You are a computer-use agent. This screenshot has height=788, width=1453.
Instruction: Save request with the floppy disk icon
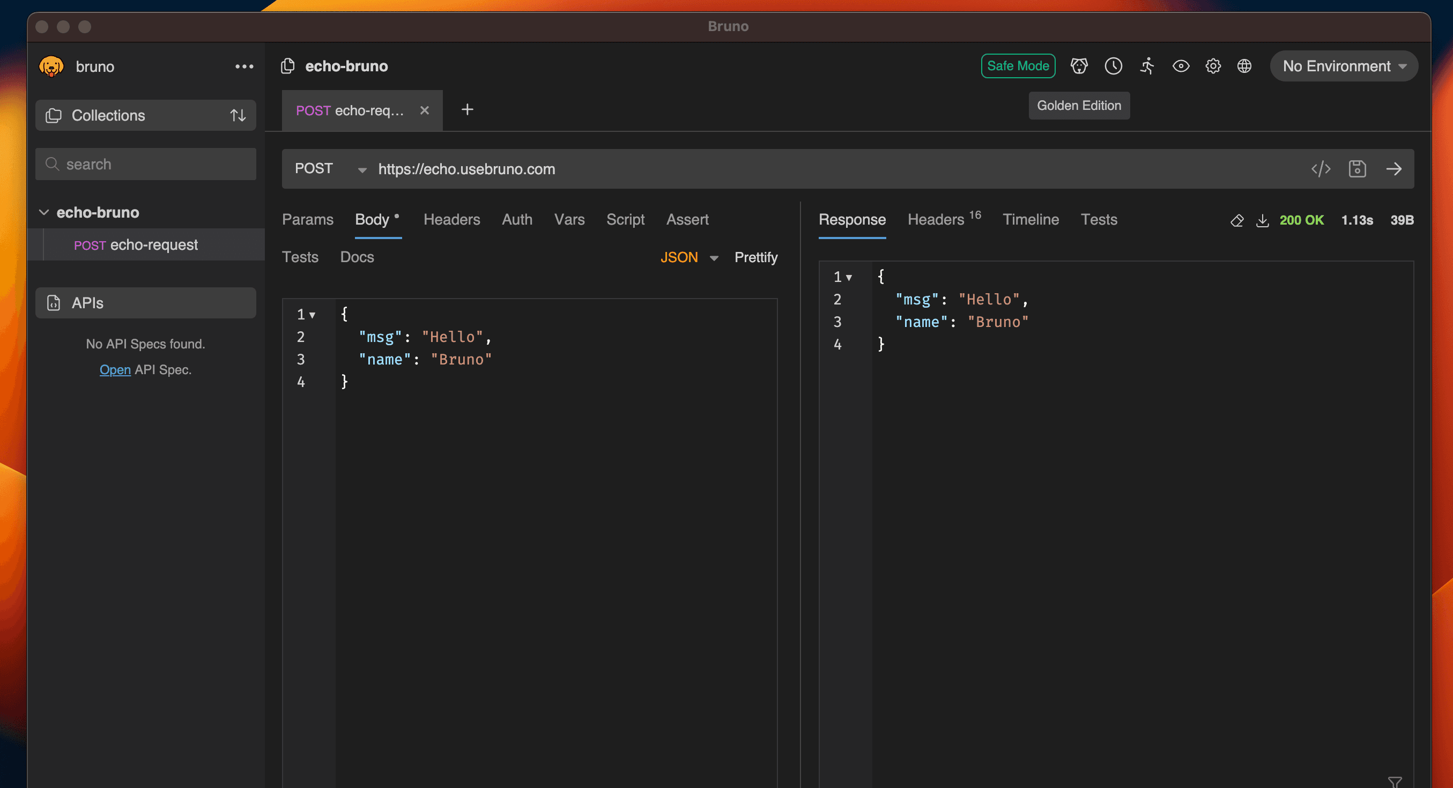[1357, 169]
